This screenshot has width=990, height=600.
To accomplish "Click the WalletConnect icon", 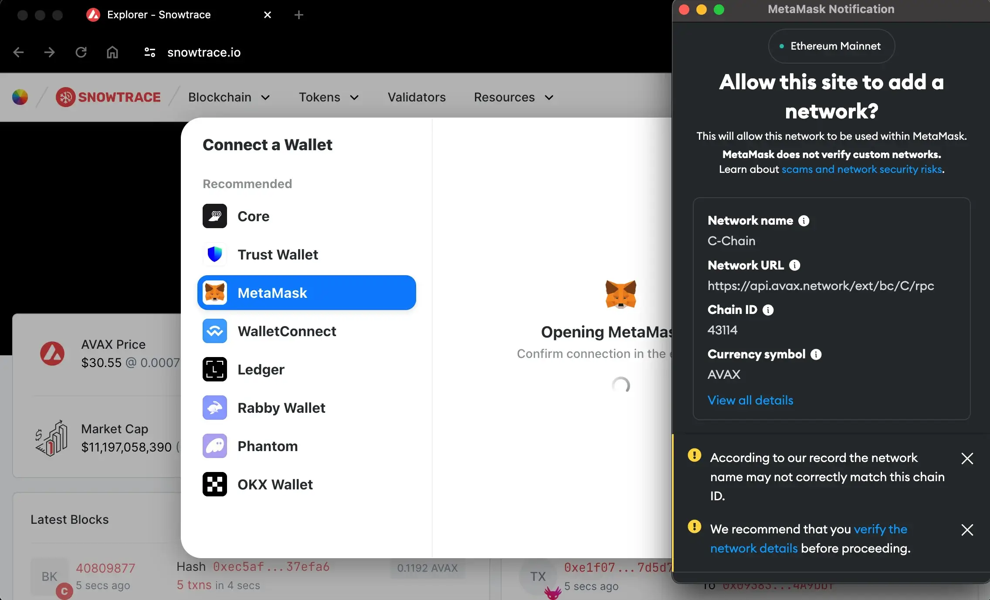I will pyautogui.click(x=215, y=331).
